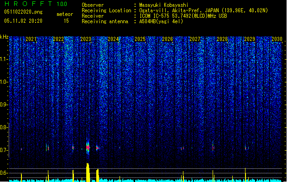
Task: Click the antenna value A504HB(yagi 4el)
Action: point(161,21)
